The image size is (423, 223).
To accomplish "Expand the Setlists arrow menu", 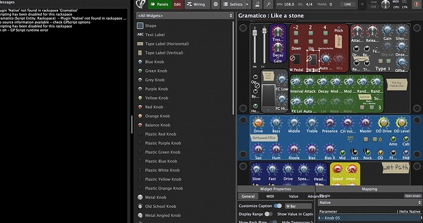I will pos(247,4).
